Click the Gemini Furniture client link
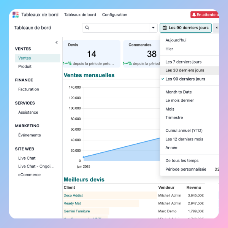 tap(76, 211)
